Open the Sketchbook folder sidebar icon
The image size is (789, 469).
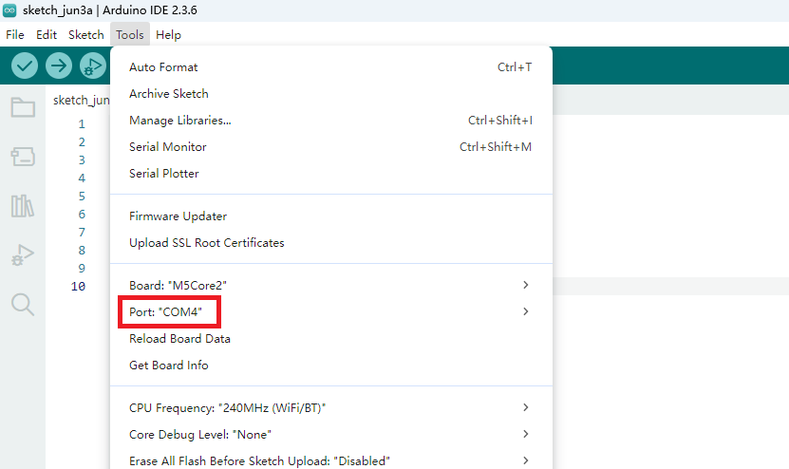(x=23, y=106)
